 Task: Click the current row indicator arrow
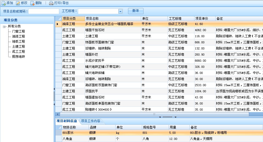(57, 24)
